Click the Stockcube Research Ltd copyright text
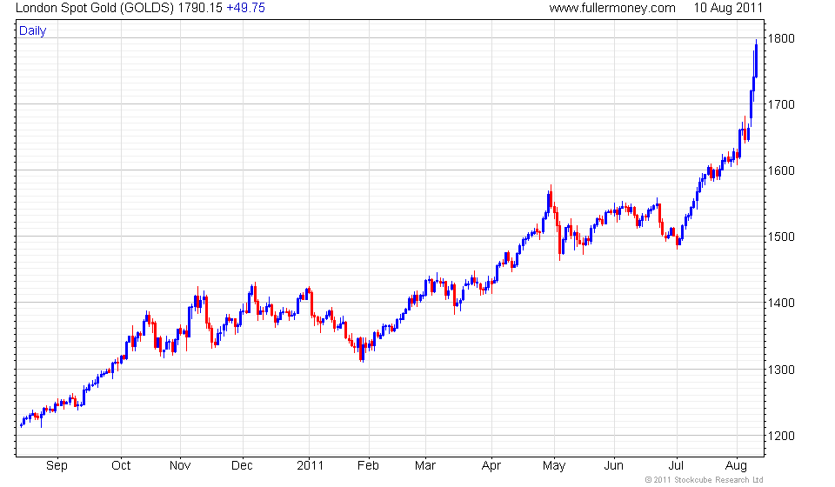Image resolution: width=835 pixels, height=487 pixels. pyautogui.click(x=704, y=479)
